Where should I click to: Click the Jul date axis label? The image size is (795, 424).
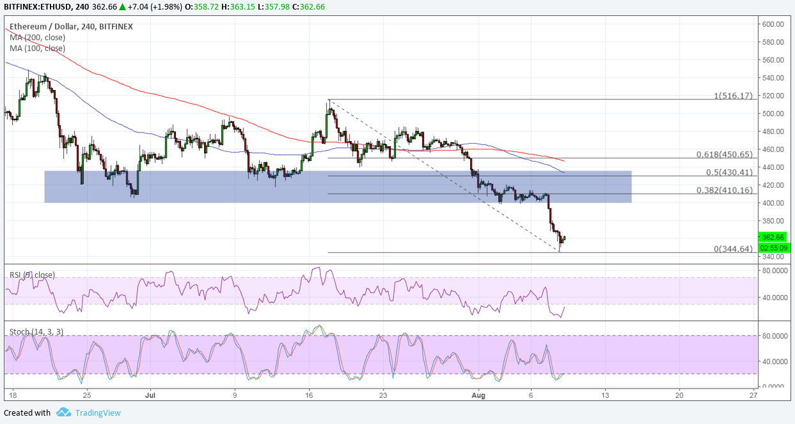click(150, 395)
